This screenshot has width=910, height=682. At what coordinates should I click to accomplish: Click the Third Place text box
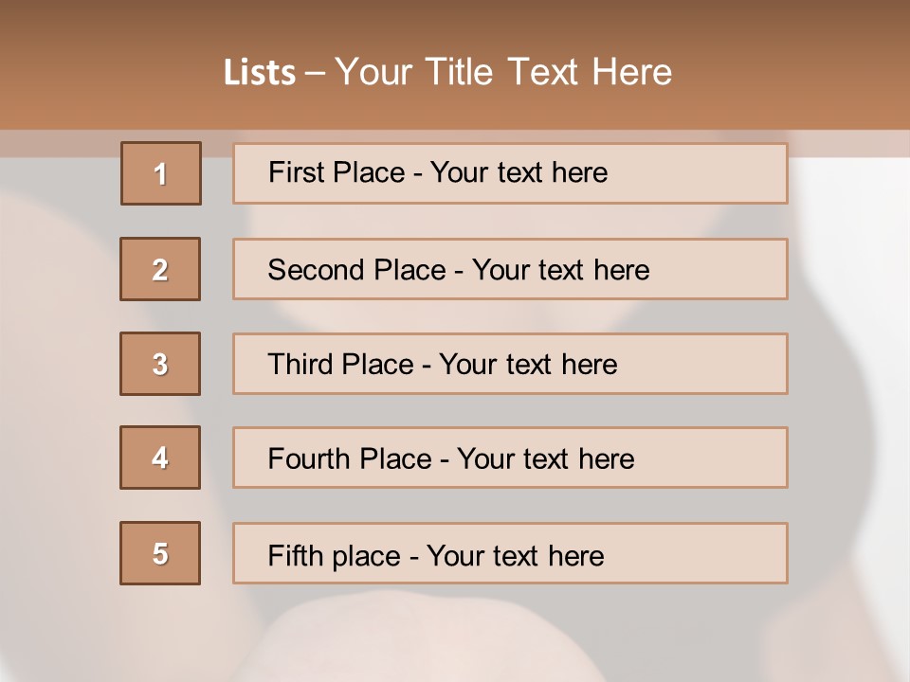coord(510,364)
